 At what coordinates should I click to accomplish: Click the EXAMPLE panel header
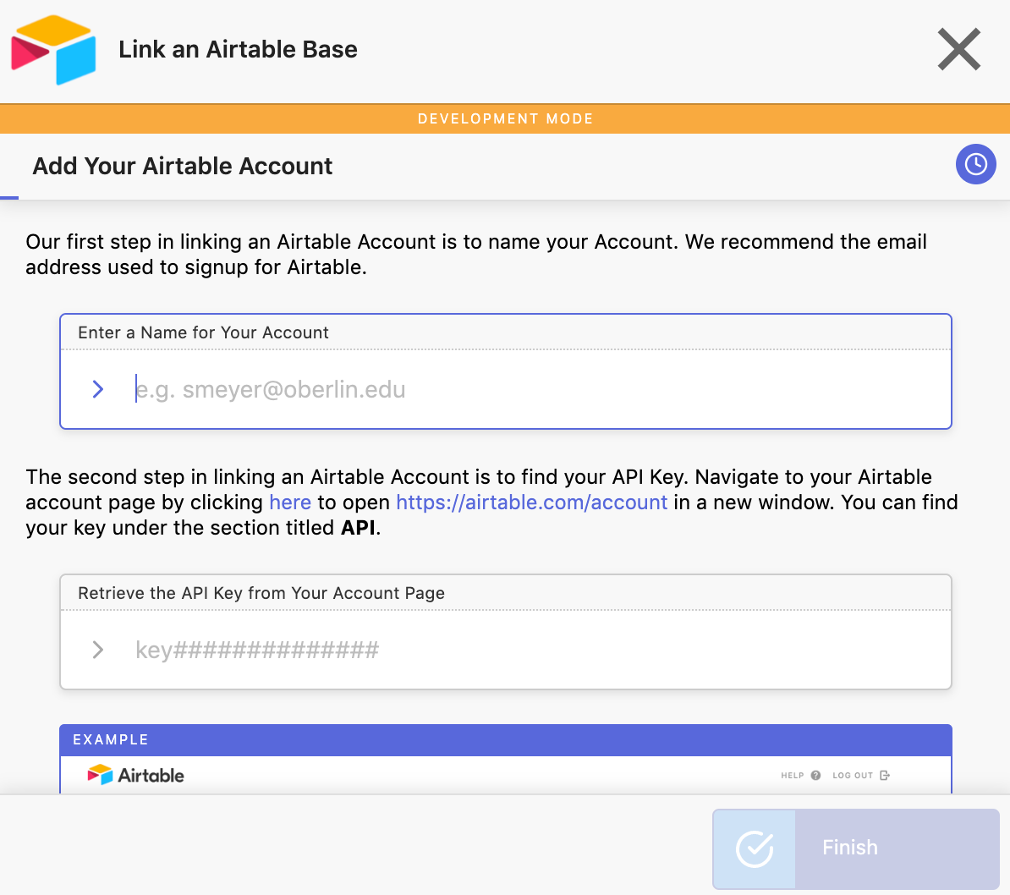506,739
